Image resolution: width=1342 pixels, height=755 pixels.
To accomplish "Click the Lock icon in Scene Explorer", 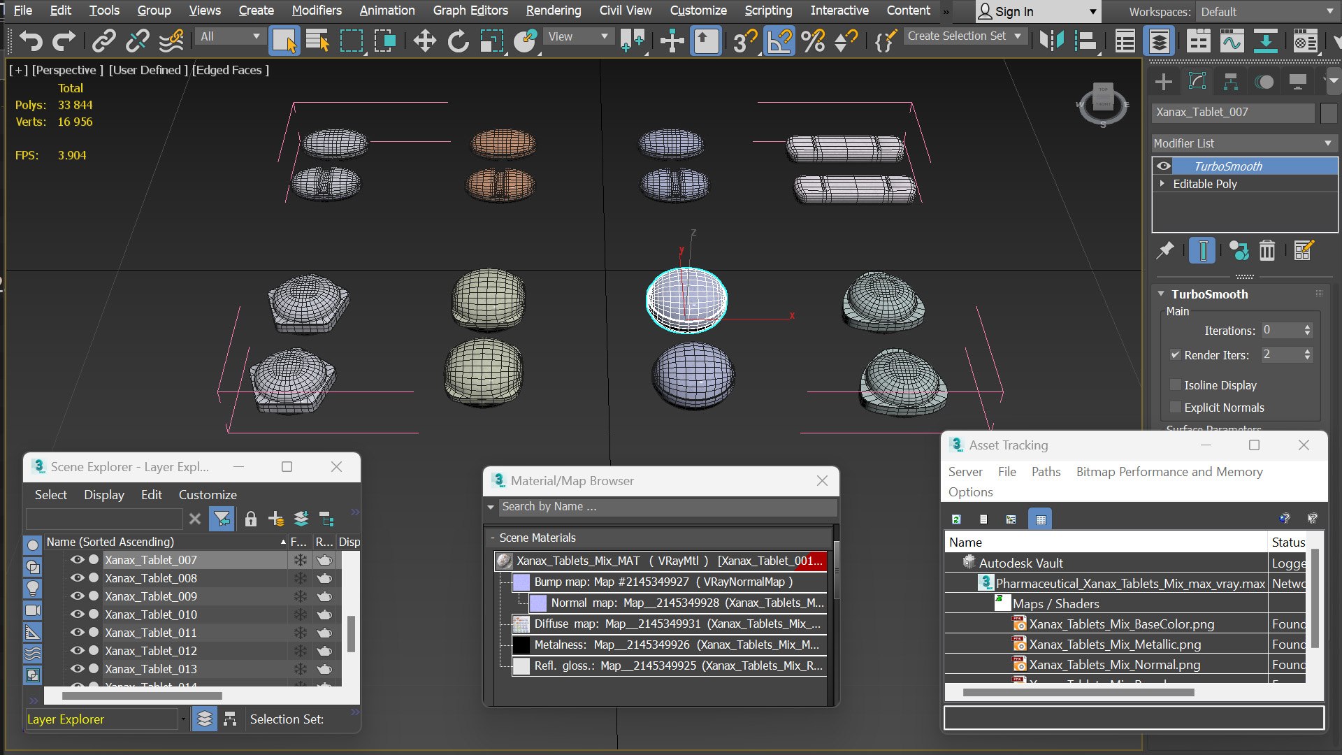I will click(251, 519).
